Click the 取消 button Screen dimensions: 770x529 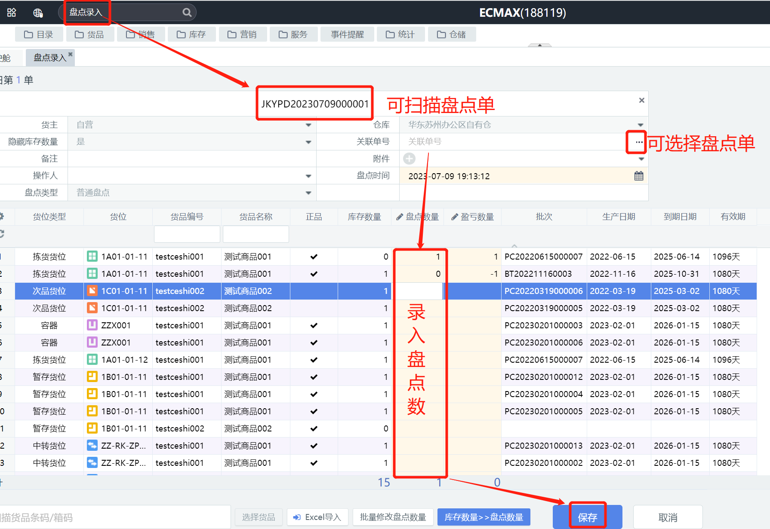(668, 517)
